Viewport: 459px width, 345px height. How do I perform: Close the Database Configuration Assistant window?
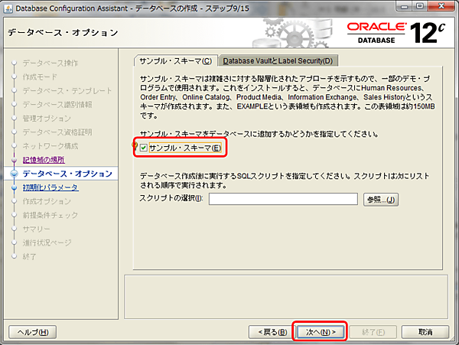coord(441,6)
